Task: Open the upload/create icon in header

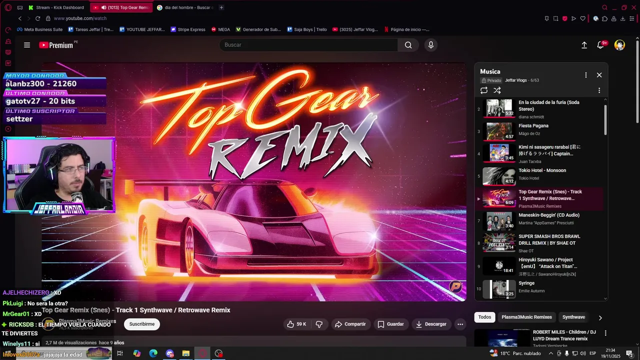Action: pos(584,45)
